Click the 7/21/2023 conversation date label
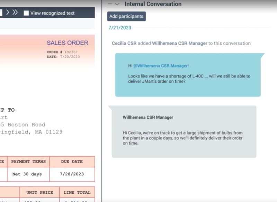Screen dimensions: 277x202 120,28
